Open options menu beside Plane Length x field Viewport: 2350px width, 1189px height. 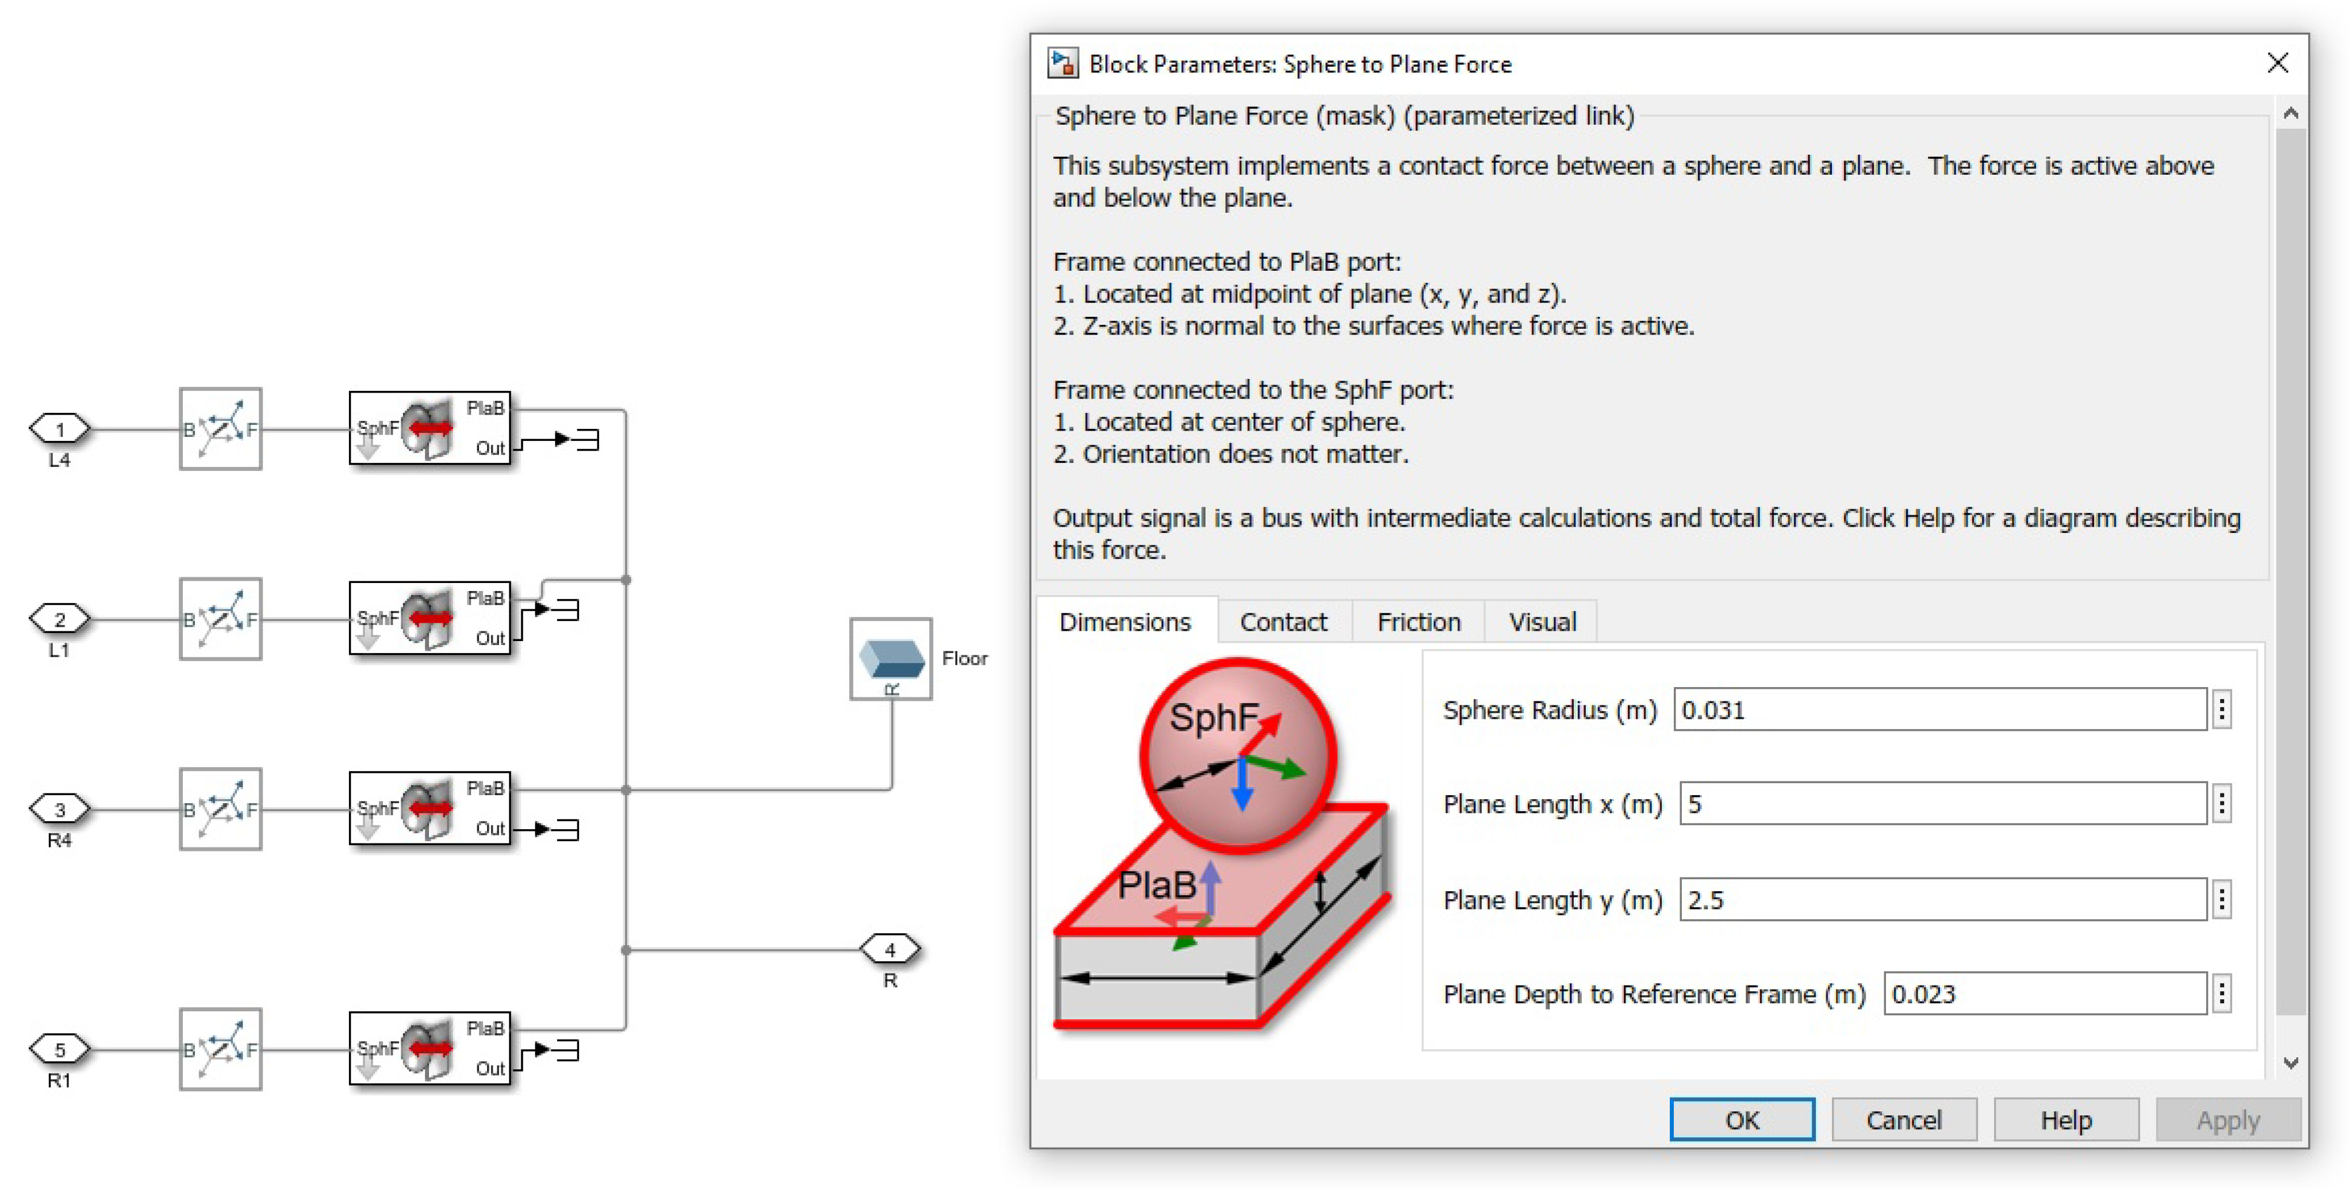2221,804
